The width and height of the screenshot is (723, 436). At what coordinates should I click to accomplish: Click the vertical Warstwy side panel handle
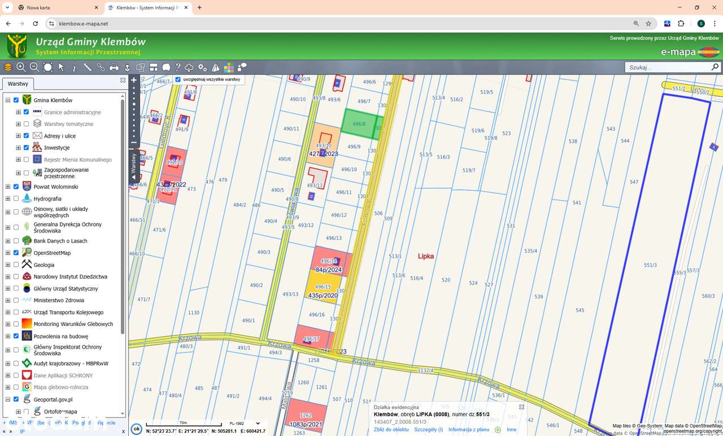(134, 166)
